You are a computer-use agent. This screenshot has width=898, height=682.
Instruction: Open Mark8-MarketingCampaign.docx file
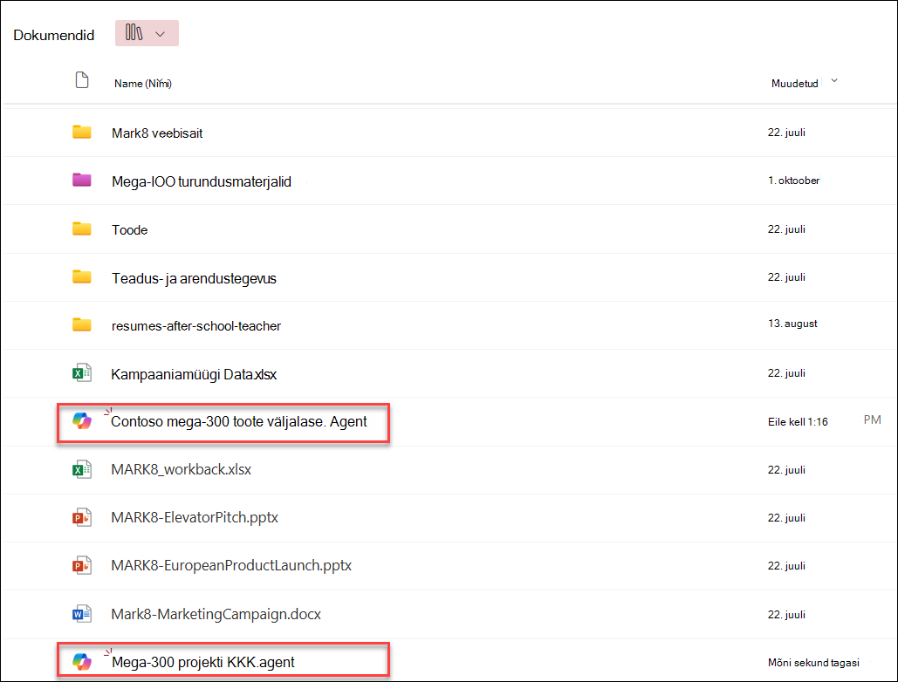[x=216, y=615]
